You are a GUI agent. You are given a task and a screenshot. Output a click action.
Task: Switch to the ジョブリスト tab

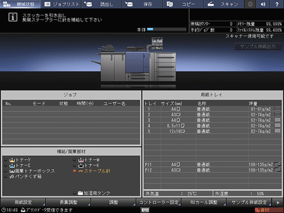(x=62, y=4)
